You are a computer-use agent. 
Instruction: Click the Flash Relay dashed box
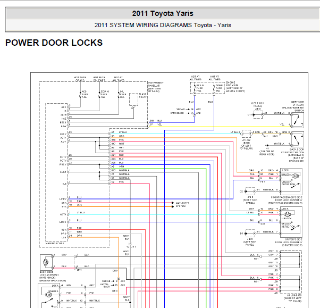tap(133, 99)
